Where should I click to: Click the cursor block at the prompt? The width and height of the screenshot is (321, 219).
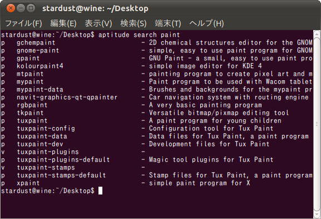pyautogui.click(x=100, y=191)
